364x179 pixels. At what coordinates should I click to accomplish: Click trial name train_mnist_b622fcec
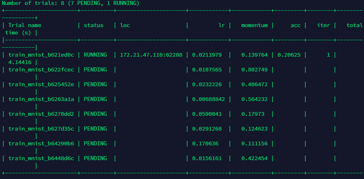(41, 70)
